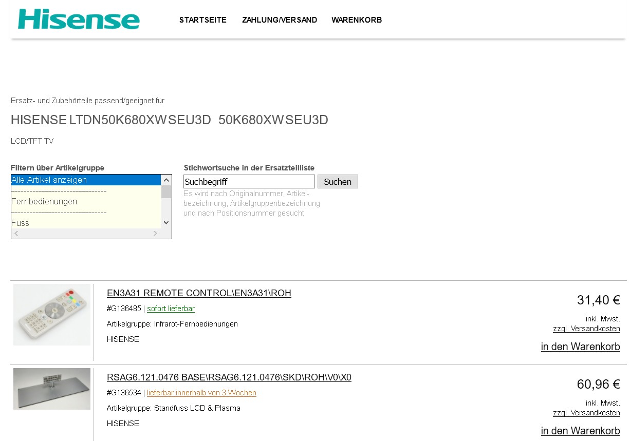Screen dimensions: 630x441
Task: Open the RSAG6.121.0476 BASE product link
Action: click(229, 377)
